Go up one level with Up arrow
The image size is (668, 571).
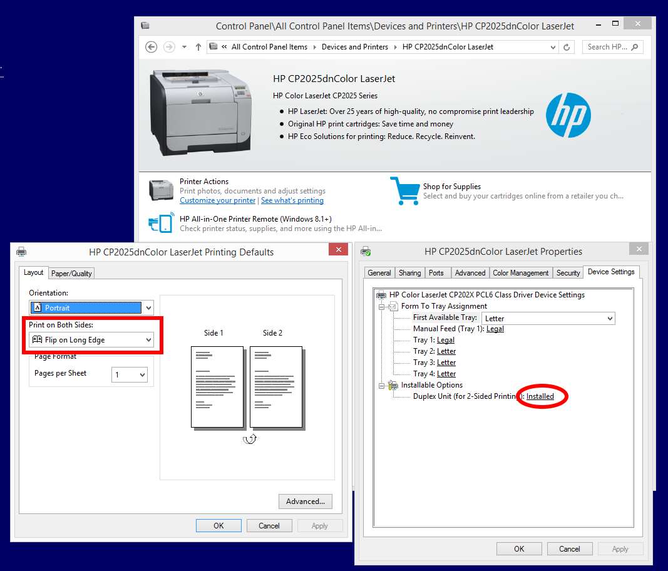198,47
